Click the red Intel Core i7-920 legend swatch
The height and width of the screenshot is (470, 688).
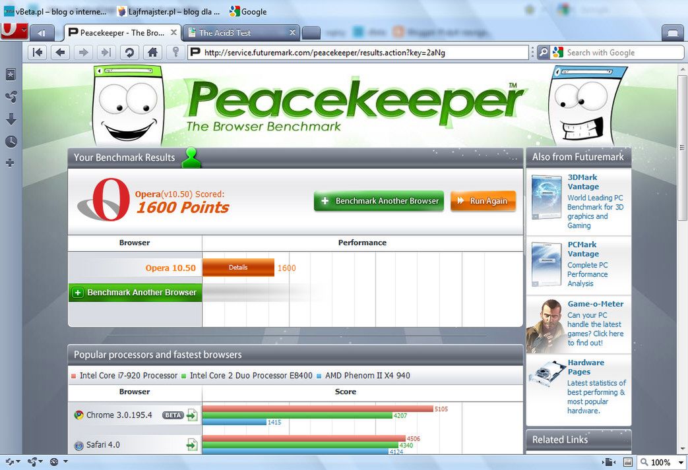coord(74,376)
